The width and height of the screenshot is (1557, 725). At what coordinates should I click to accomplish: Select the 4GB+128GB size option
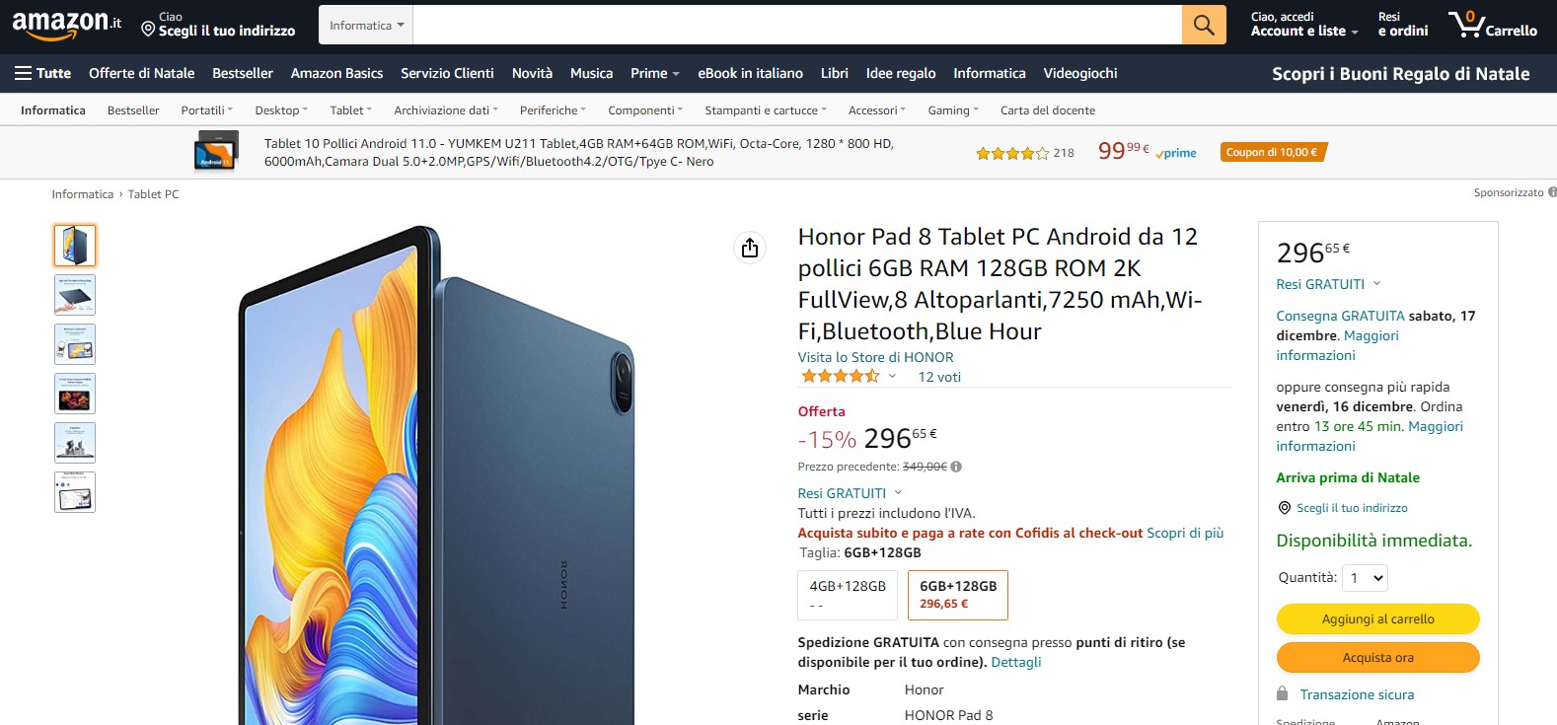tap(848, 595)
